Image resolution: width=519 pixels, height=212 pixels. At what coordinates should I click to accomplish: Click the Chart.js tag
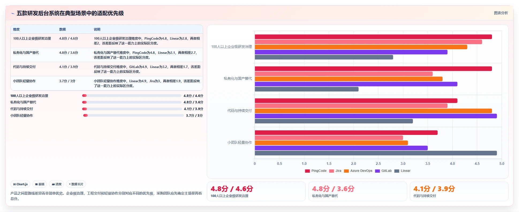pos(20,184)
